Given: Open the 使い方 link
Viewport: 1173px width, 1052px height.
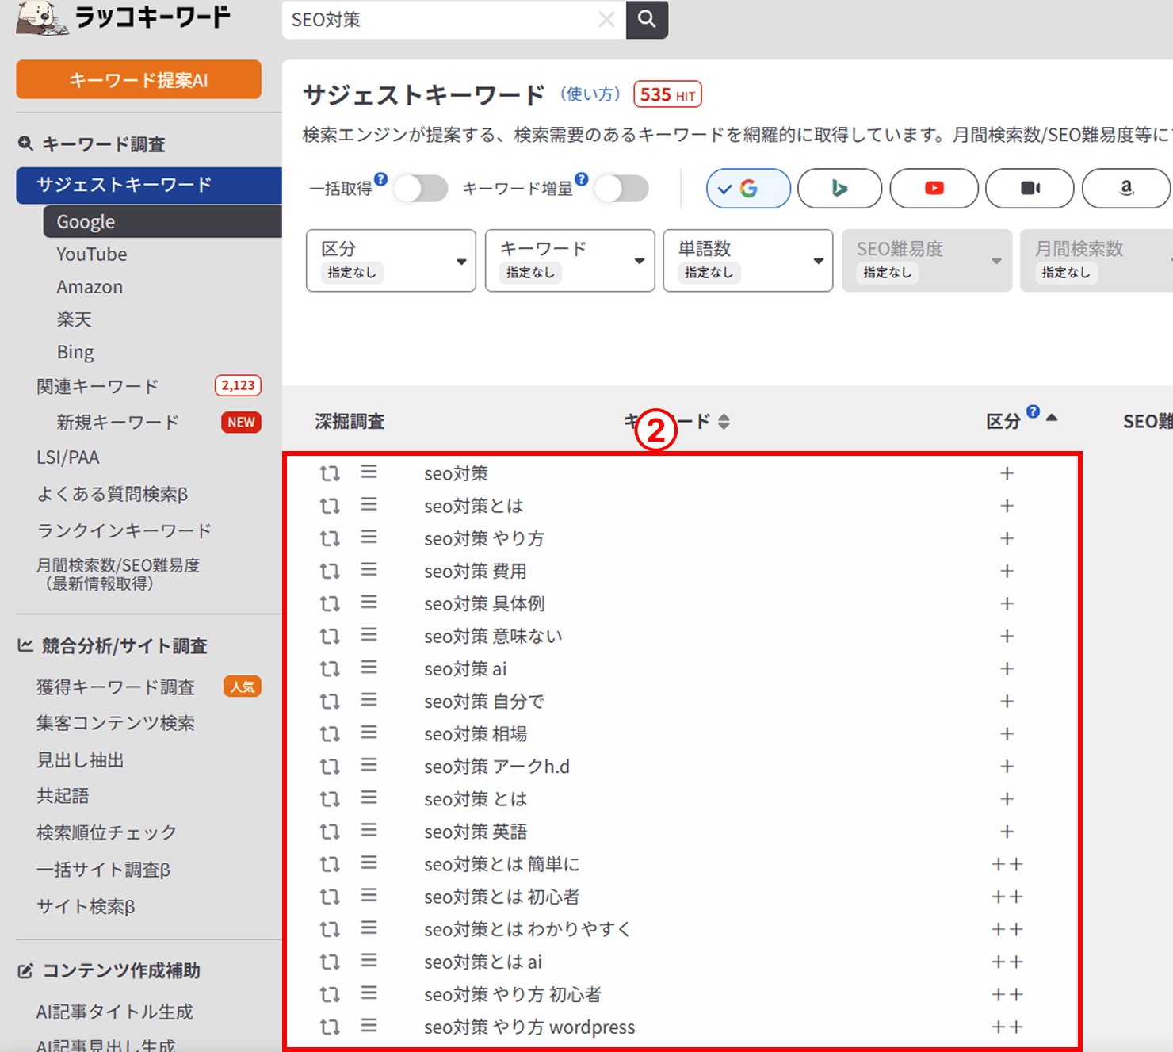Looking at the screenshot, I should [x=590, y=94].
